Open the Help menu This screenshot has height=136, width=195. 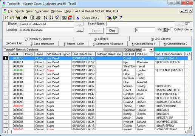pos(68,11)
